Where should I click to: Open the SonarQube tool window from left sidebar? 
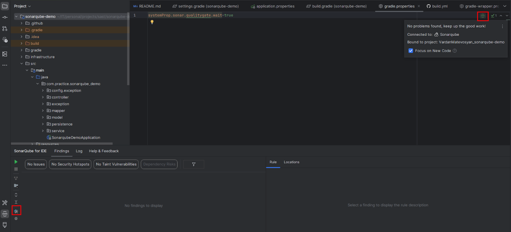click(5, 214)
